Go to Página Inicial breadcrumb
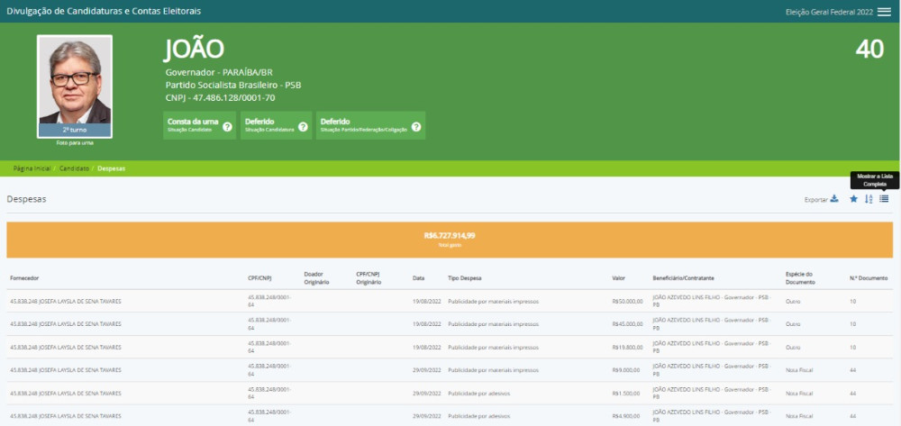 (32, 168)
